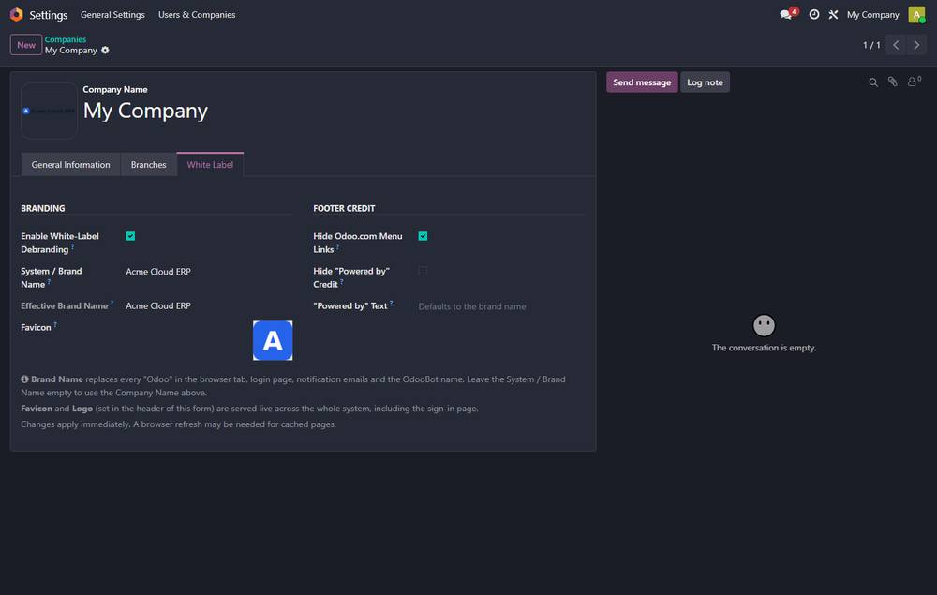Image resolution: width=937 pixels, height=595 pixels.
Task: Open the developer tools icon
Action: 833,14
